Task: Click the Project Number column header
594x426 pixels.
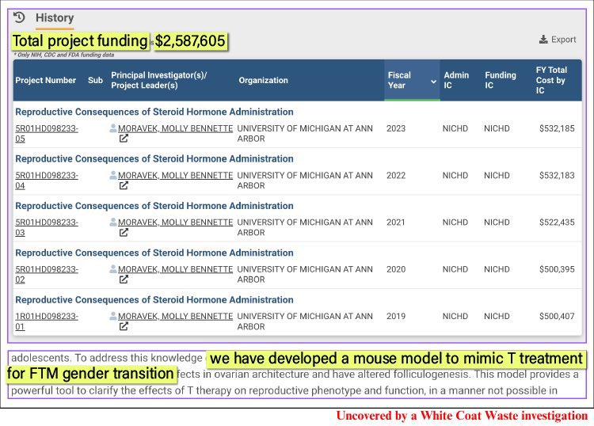Action: pyautogui.click(x=45, y=80)
